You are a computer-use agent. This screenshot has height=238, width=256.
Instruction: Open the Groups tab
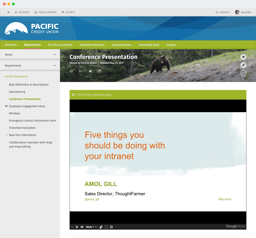point(171,45)
